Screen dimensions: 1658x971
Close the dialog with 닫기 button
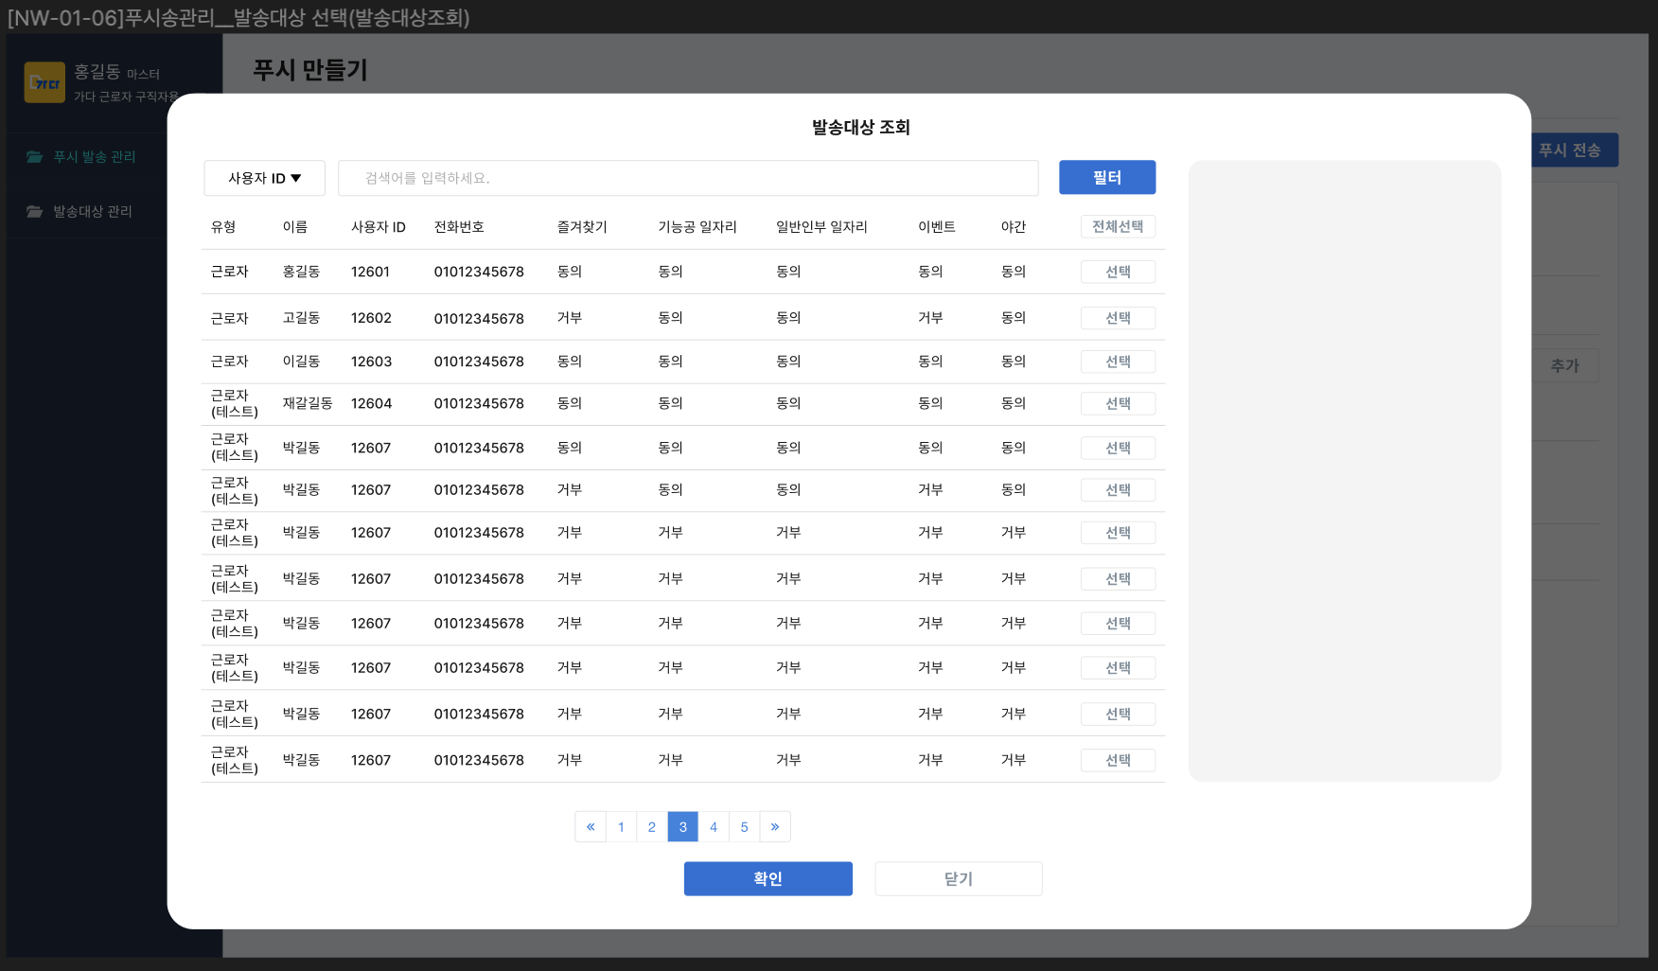point(959,879)
